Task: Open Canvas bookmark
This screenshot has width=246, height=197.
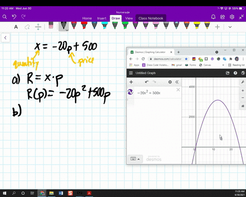Action: [x=205, y=65]
